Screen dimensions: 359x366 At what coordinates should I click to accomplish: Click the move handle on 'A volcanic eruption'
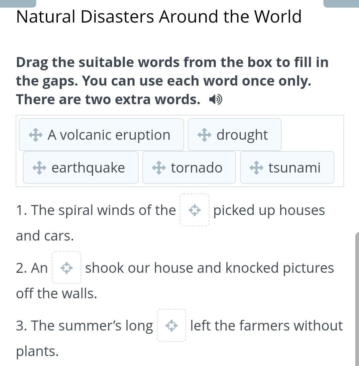(x=36, y=135)
